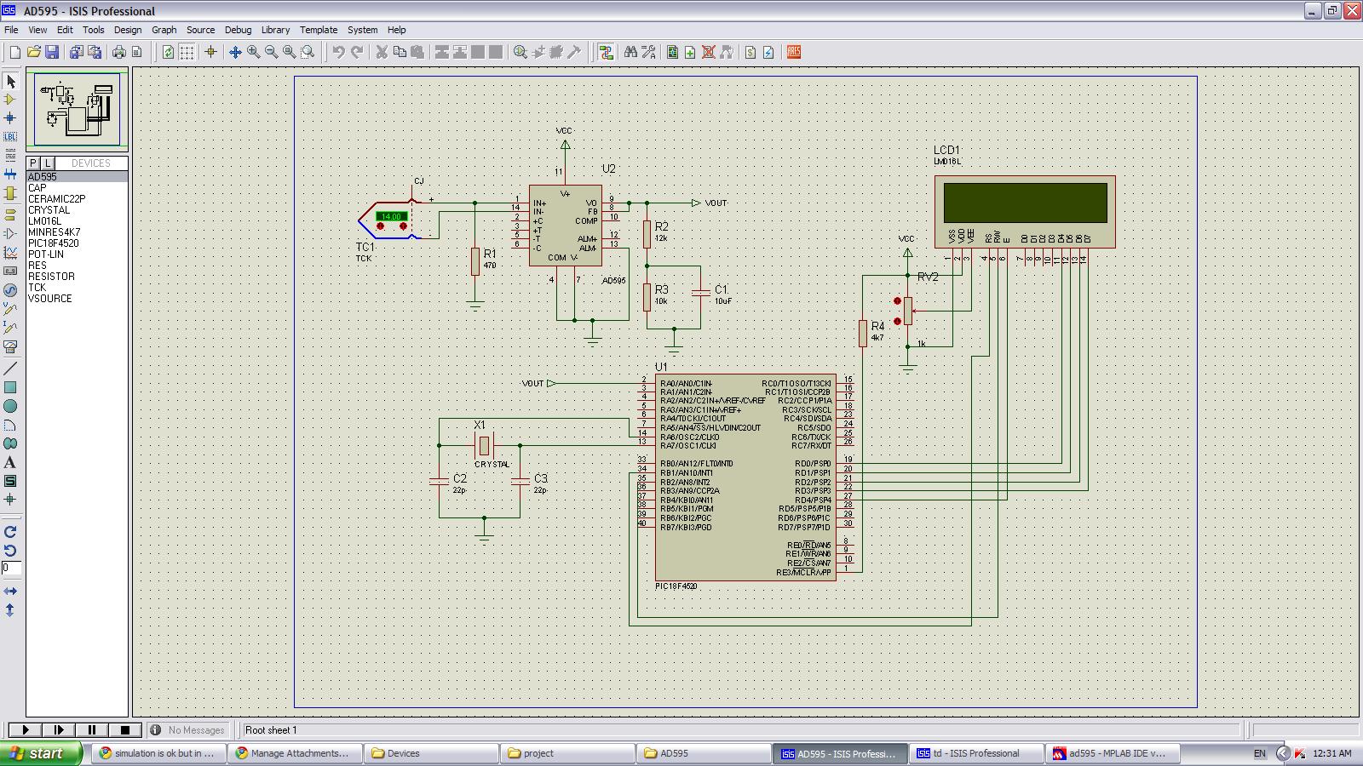1363x766 pixels.
Task: Select the 2D Graphics Box tool
Action: [x=10, y=387]
